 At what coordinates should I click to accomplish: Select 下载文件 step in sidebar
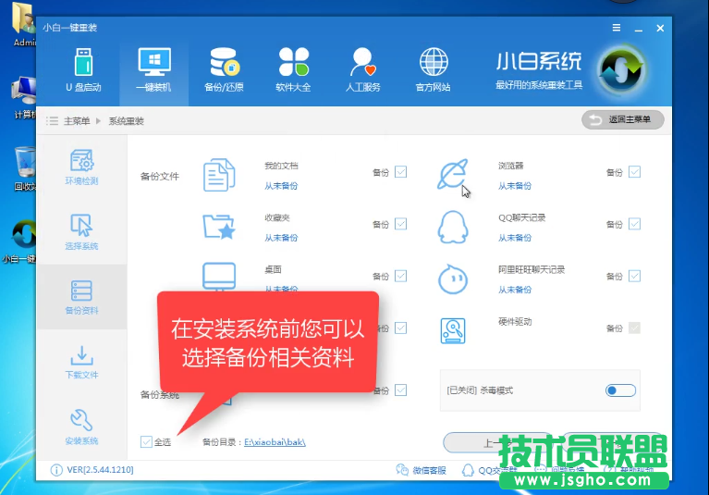pos(82,362)
